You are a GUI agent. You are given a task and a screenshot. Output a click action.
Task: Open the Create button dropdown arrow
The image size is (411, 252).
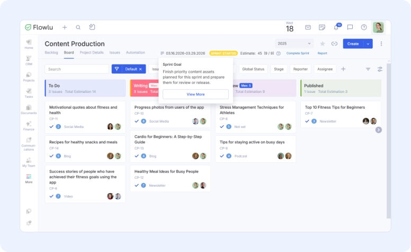pyautogui.click(x=368, y=44)
